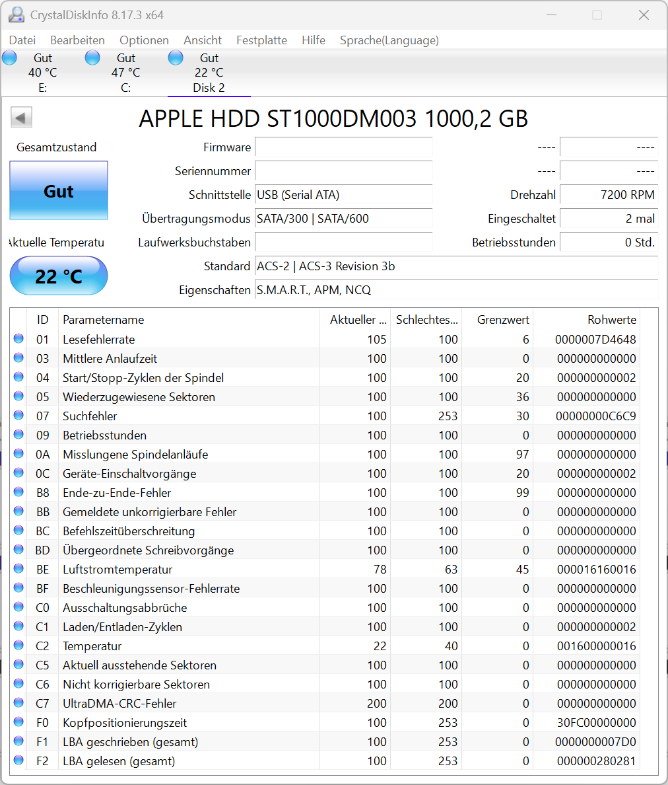Click the Firmware input field

[x=343, y=147]
